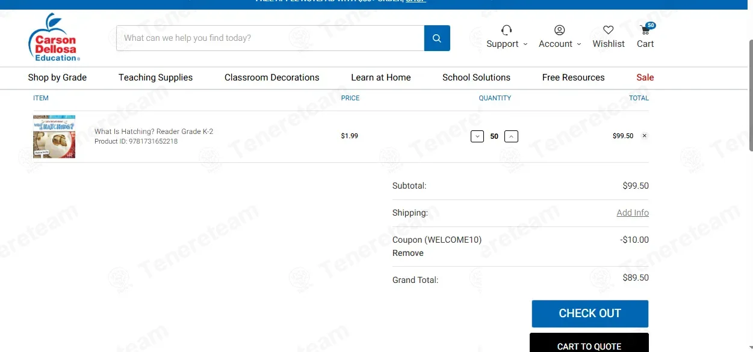
Task: Click the coupon discount -$10.00
Action: click(x=634, y=240)
